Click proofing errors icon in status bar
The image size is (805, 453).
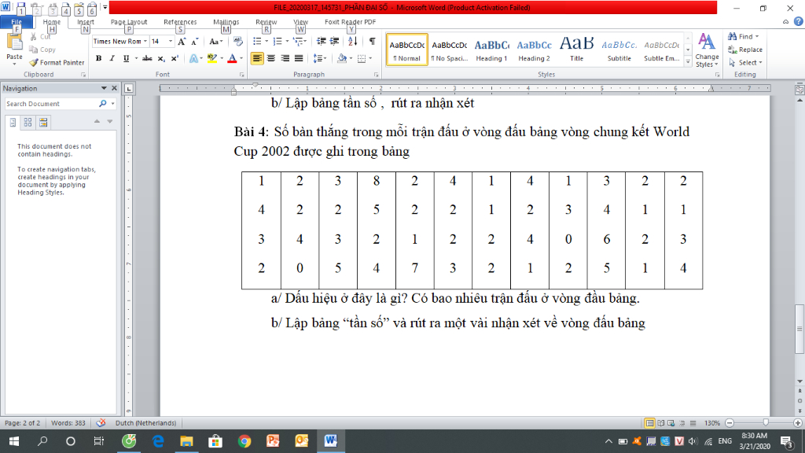(x=101, y=422)
